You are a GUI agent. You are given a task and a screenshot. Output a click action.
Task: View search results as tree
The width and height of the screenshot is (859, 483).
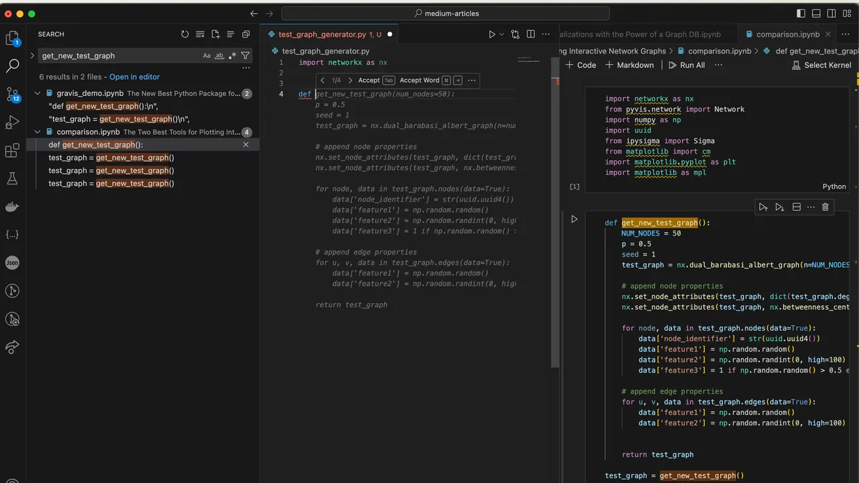(230, 34)
